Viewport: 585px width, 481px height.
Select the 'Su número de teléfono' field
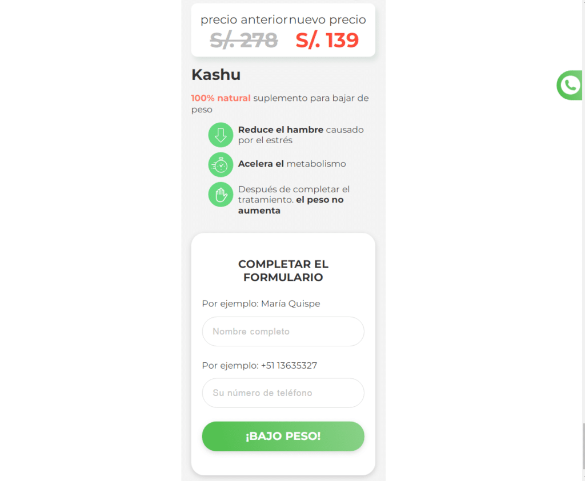point(283,393)
